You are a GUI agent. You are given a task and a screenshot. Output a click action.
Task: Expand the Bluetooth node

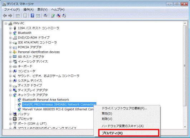pos(10,33)
